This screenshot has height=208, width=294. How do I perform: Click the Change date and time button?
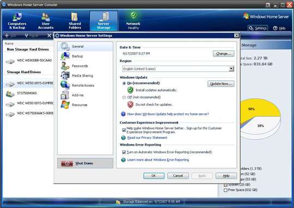click(224, 54)
